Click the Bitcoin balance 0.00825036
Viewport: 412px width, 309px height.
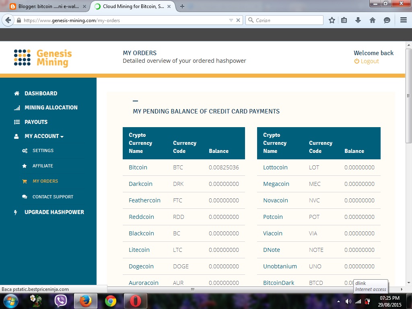pos(224,167)
